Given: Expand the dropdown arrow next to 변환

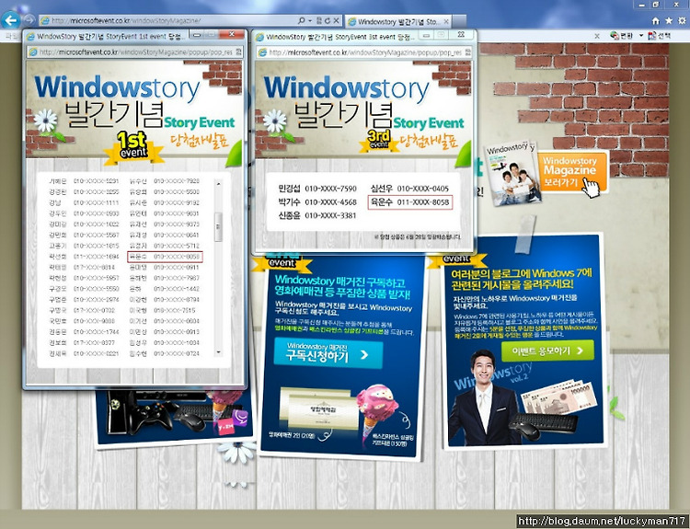Looking at the screenshot, I should click(x=641, y=36).
